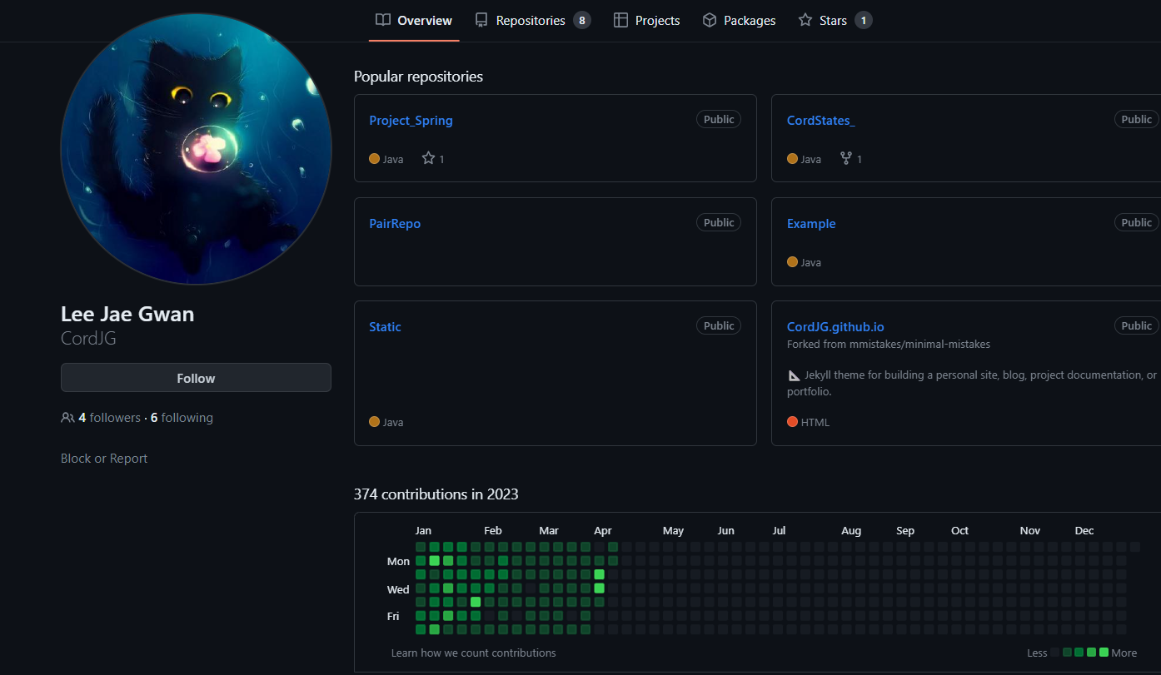Screen dimensions: 1161x675
Task: Click Block or Report link
Action: pyautogui.click(x=104, y=459)
